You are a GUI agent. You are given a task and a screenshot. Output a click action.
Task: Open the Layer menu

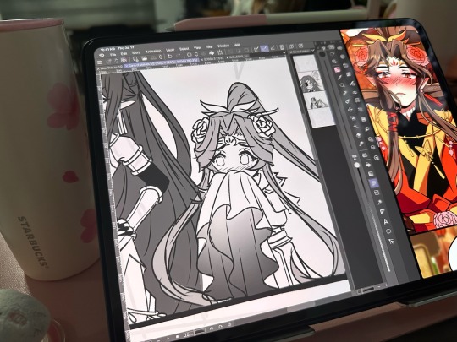(x=170, y=50)
